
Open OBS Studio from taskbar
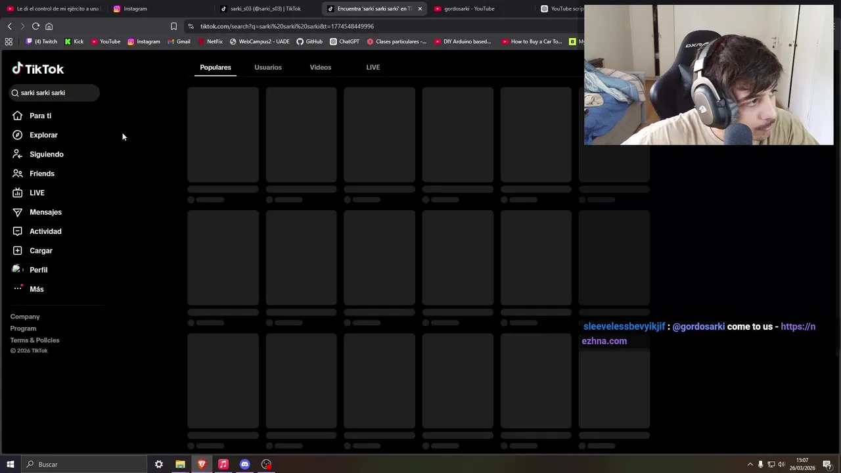pyautogui.click(x=266, y=464)
